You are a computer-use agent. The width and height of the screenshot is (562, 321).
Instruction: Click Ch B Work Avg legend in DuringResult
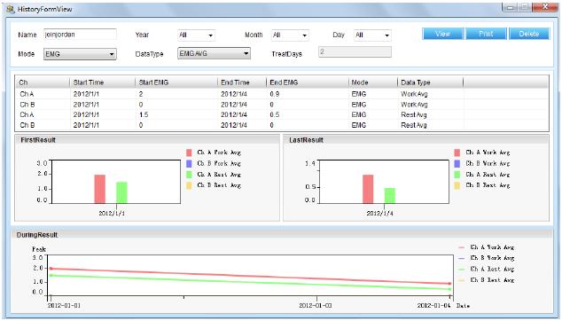487,258
